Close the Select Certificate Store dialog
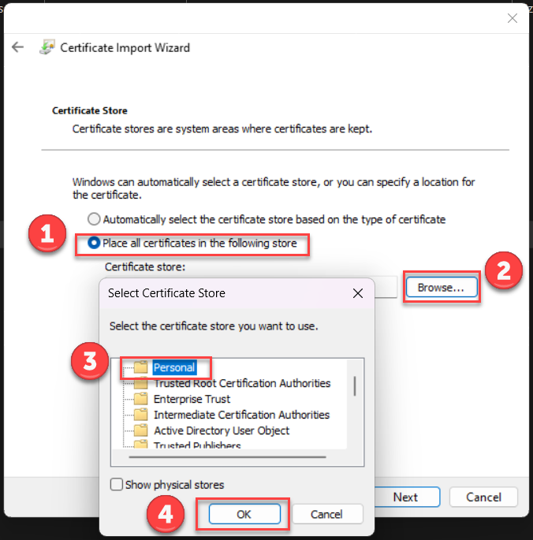The width and height of the screenshot is (533, 540). [358, 293]
